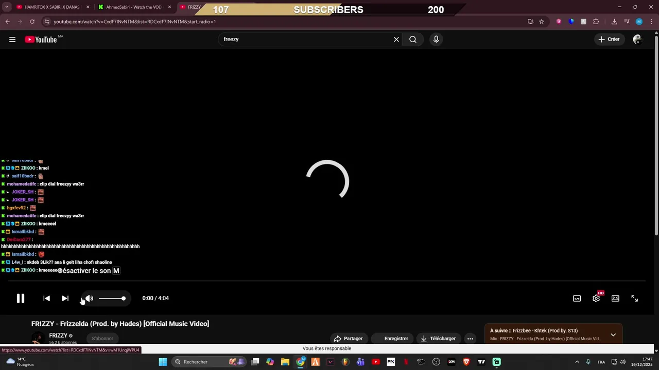The height and width of the screenshot is (370, 659).
Task: Download video with Télécharger
Action: pos(438,339)
